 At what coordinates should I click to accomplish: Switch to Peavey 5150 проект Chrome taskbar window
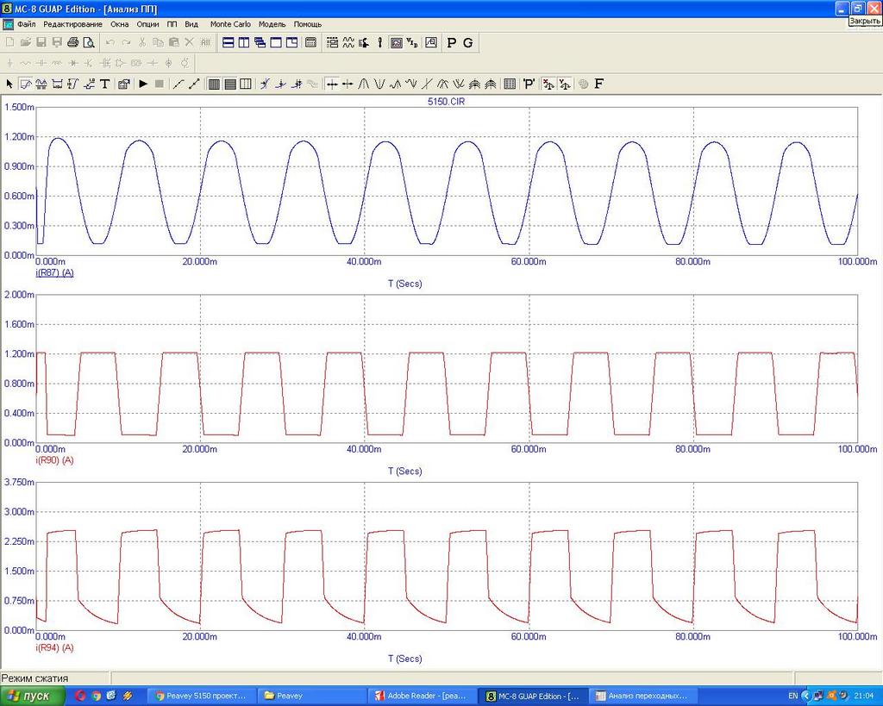pos(201,696)
